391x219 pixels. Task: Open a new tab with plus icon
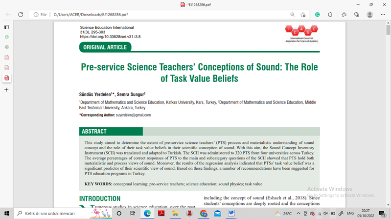tap(6, 90)
